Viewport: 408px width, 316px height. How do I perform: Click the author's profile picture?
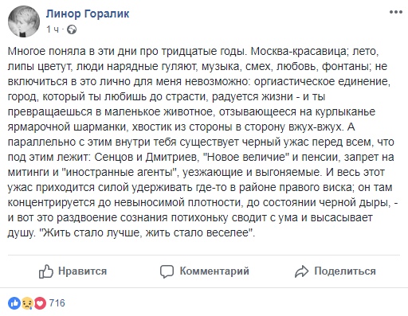[24, 21]
